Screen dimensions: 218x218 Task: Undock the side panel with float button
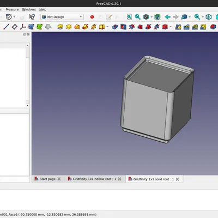[25, 34]
